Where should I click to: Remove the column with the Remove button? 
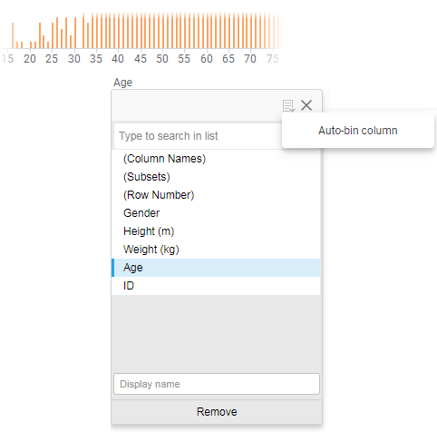click(x=217, y=412)
